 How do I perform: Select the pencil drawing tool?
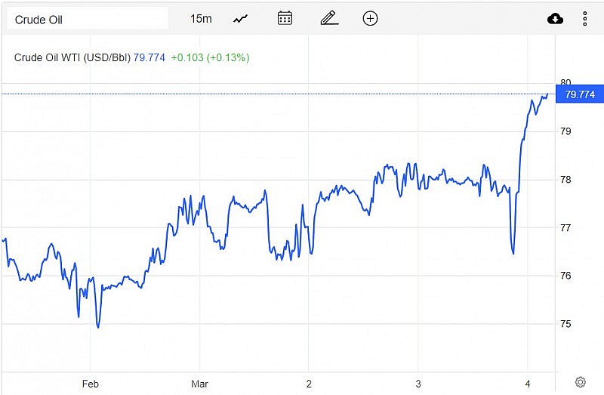(x=328, y=18)
